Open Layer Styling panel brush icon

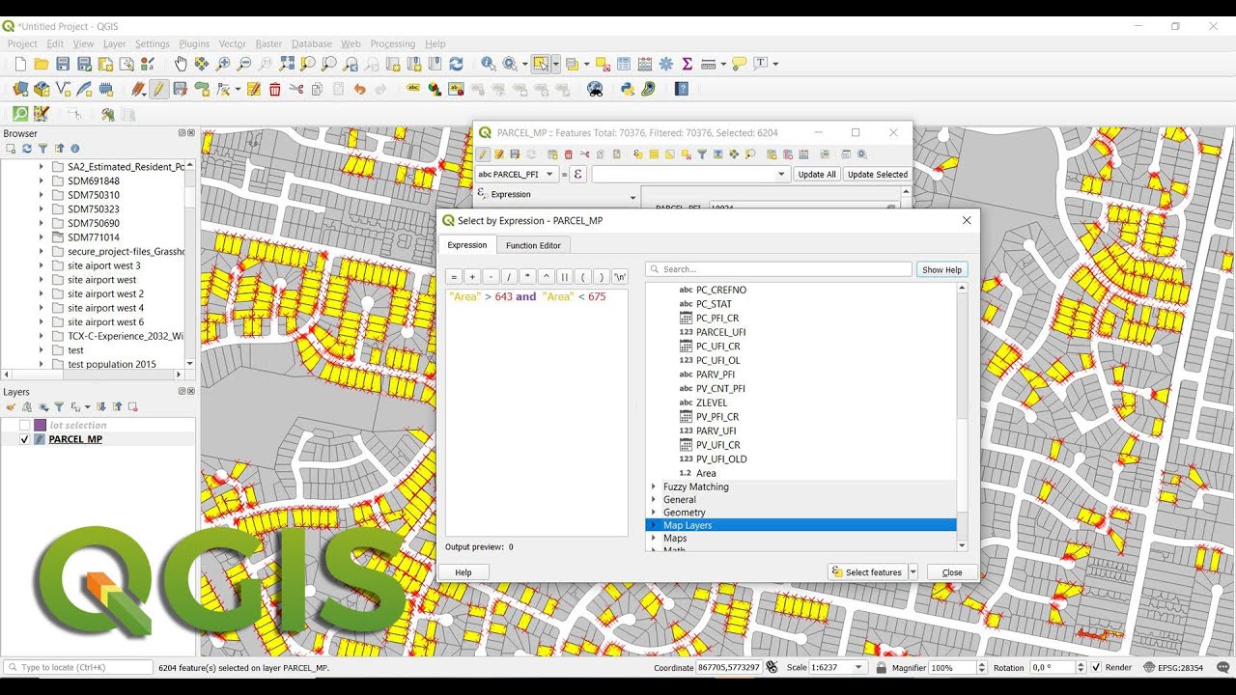pos(12,407)
